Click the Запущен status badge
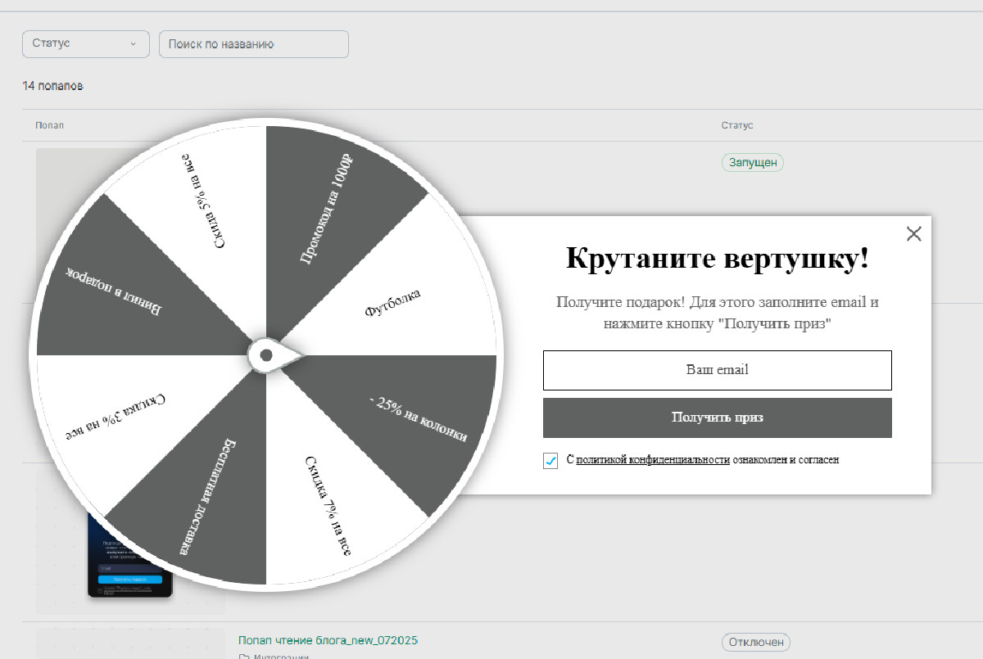This screenshot has height=659, width=983. pos(752,163)
